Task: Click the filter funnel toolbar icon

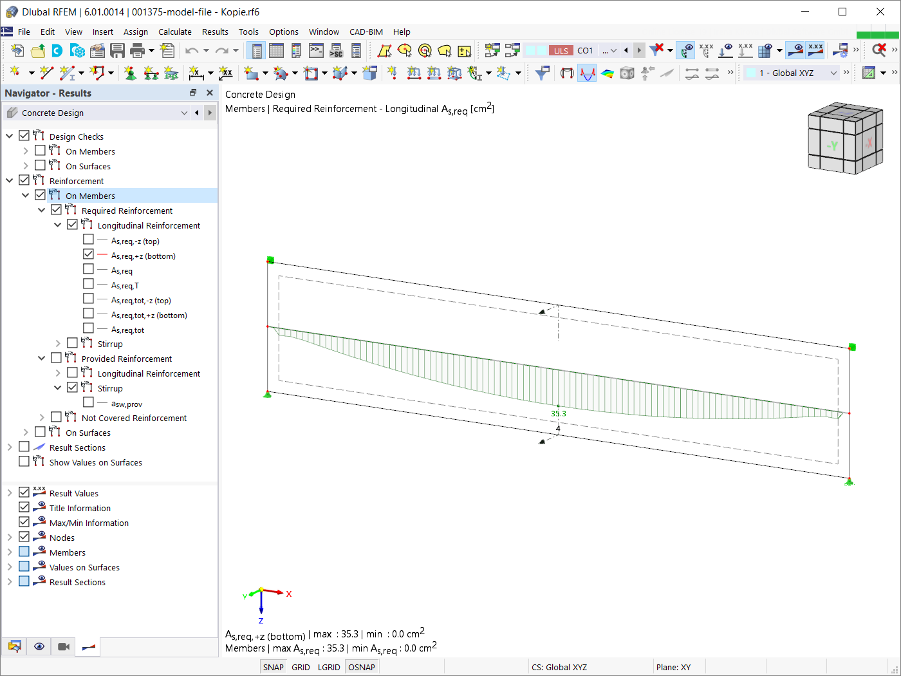Action: tap(542, 73)
